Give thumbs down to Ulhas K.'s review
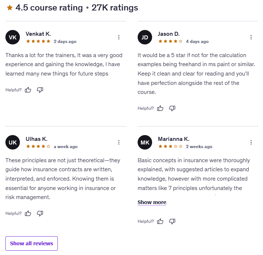 40,213
